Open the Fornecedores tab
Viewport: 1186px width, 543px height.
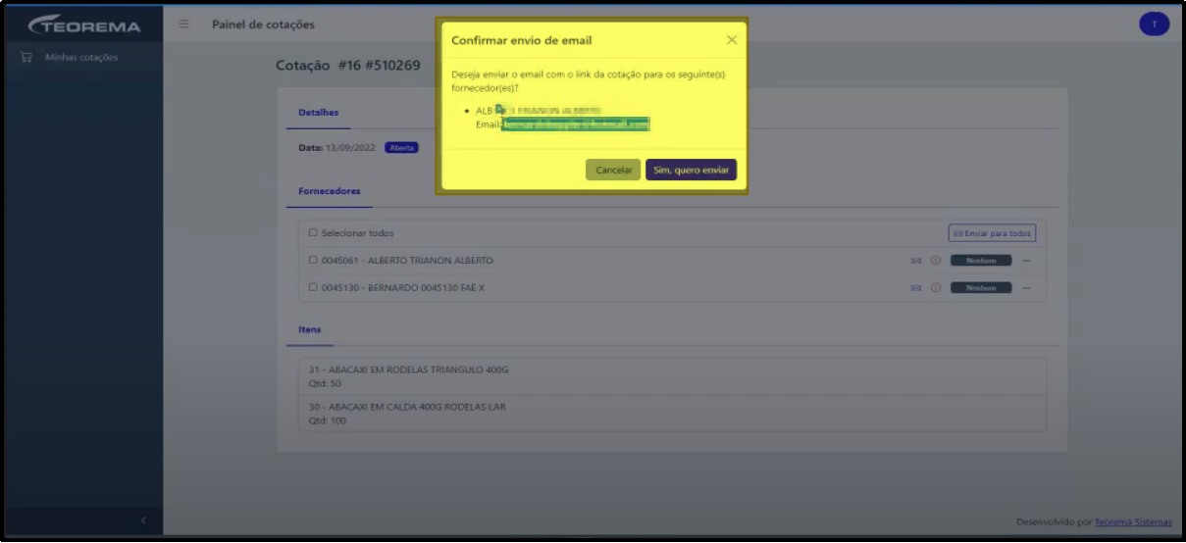click(330, 191)
